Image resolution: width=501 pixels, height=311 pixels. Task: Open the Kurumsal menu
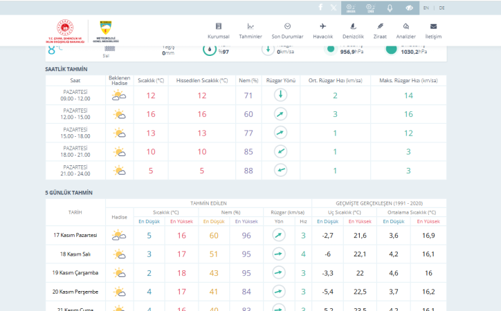click(x=219, y=30)
